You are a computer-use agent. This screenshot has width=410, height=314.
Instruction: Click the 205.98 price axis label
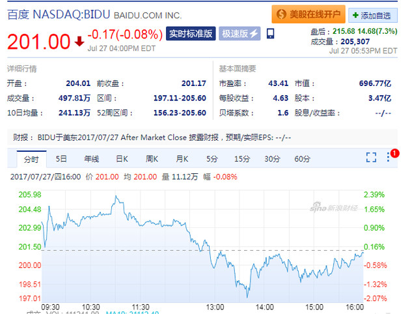point(30,195)
